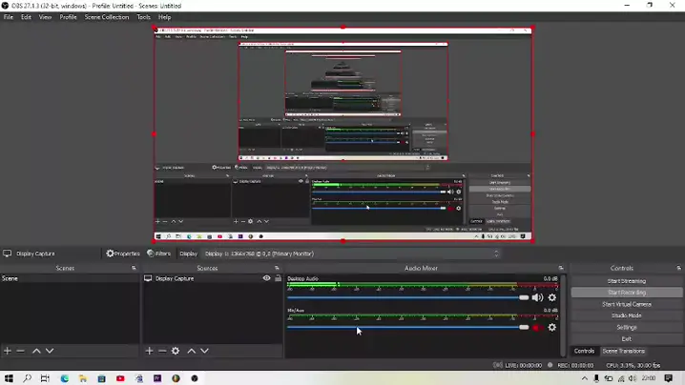Open source properties gear in Sources panel

(176, 351)
